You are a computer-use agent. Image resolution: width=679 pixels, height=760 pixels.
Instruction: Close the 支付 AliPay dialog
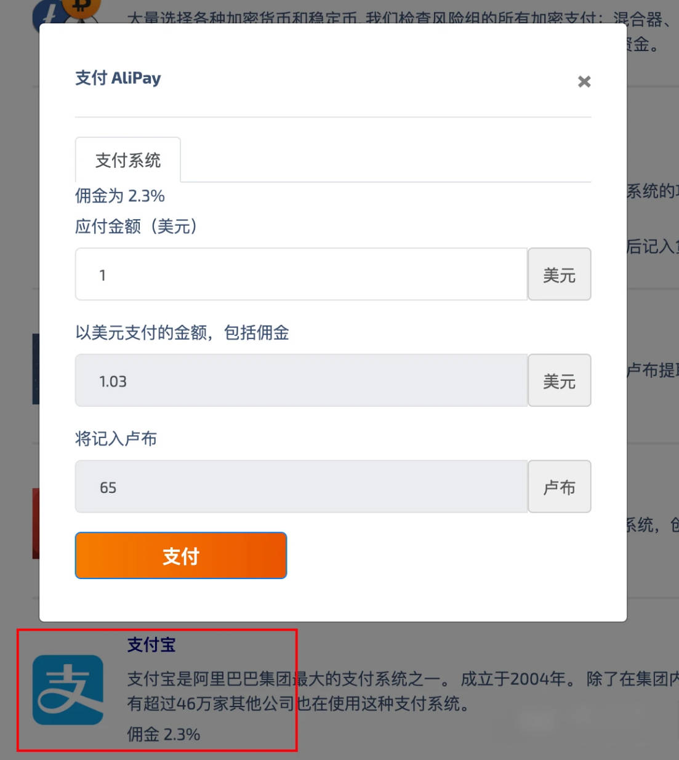tap(584, 81)
